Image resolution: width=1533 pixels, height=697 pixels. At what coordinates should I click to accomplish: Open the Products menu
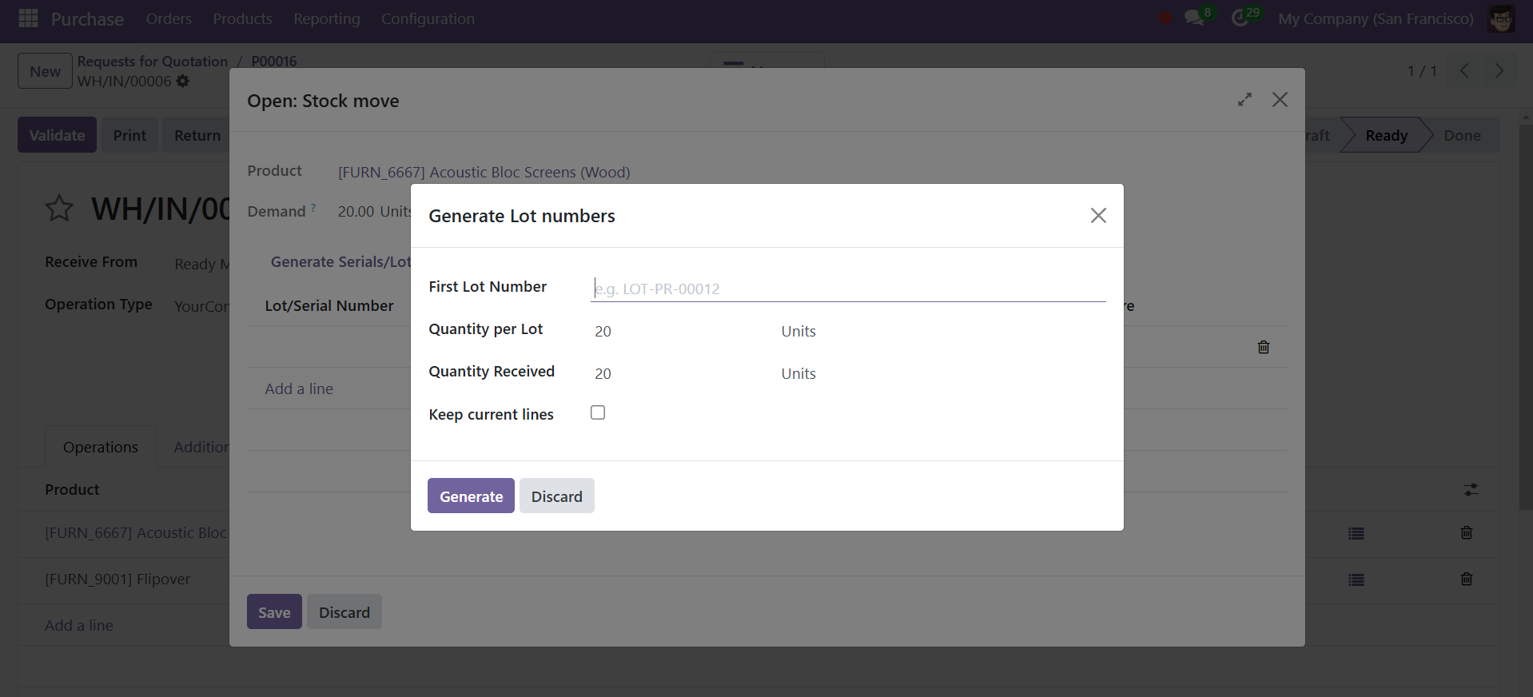pyautogui.click(x=242, y=18)
